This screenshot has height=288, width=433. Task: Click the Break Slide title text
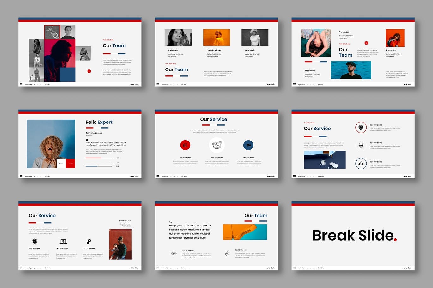point(354,236)
